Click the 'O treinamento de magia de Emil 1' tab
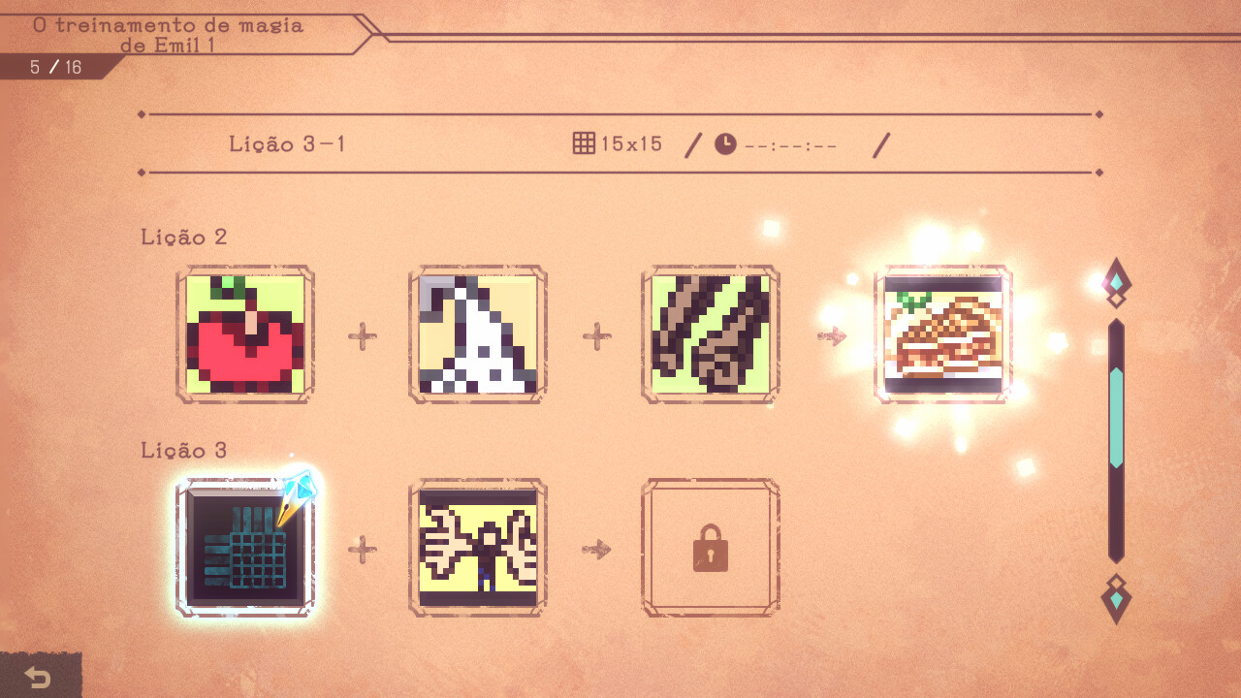Screen dimensions: 1241x698 coord(170,35)
